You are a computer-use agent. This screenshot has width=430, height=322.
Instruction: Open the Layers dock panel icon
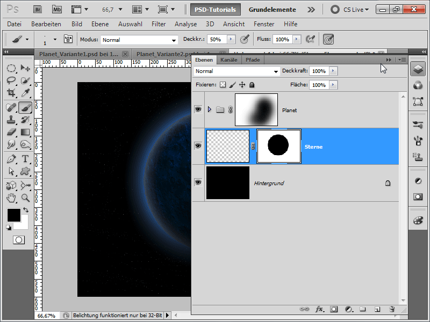(418, 69)
